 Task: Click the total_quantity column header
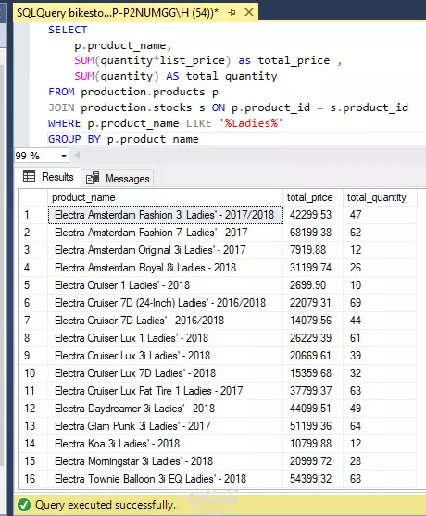380,197
